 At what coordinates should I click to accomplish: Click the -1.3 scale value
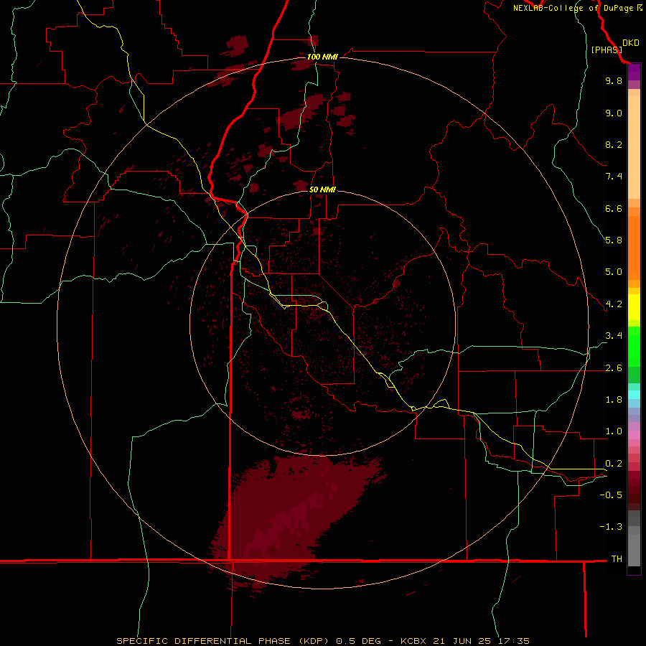coord(611,527)
